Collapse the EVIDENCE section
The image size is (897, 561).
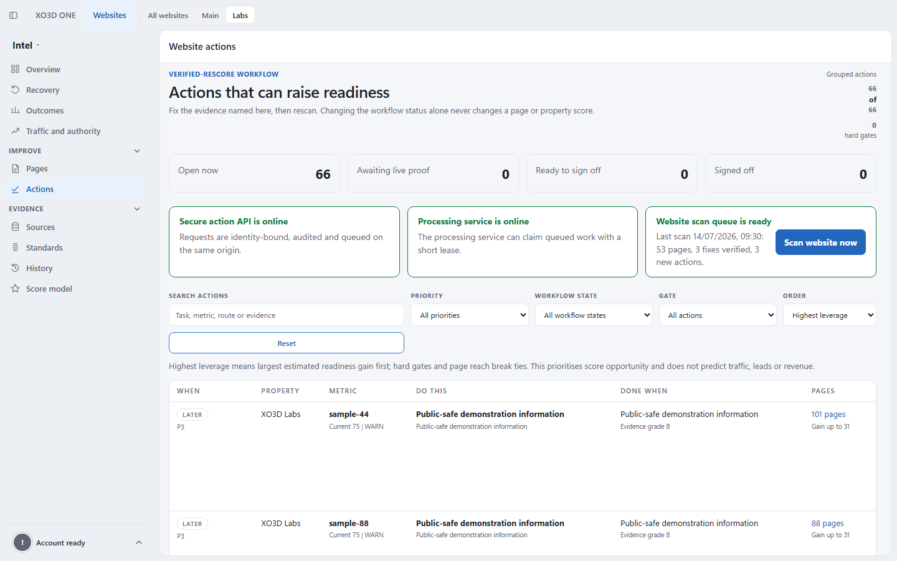click(137, 209)
